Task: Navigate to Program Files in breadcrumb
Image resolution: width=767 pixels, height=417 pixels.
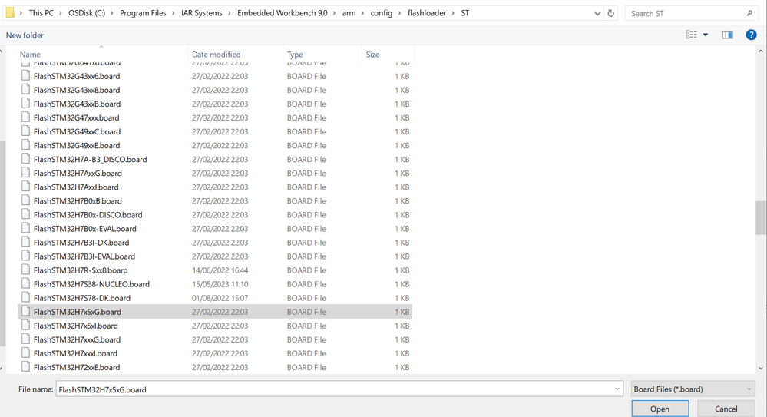Action: coord(143,13)
